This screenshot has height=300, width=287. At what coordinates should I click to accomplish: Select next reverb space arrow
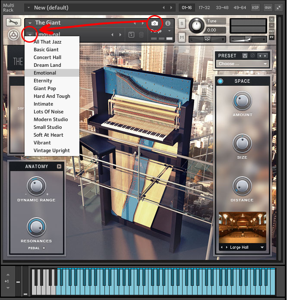pyautogui.click(x=227, y=247)
